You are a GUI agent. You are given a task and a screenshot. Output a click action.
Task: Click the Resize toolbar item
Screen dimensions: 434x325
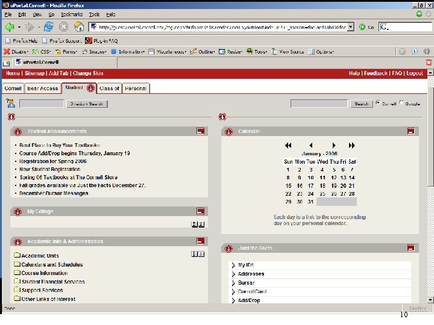230,52
